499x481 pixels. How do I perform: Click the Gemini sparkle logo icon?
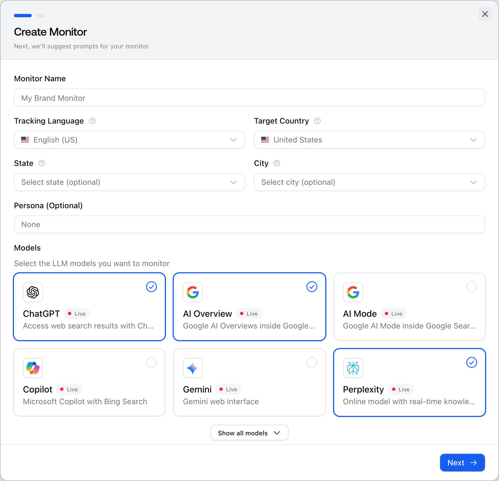coord(193,368)
